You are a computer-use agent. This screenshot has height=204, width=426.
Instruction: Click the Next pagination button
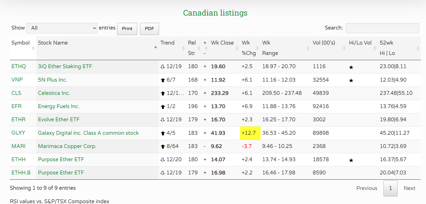[x=409, y=188]
